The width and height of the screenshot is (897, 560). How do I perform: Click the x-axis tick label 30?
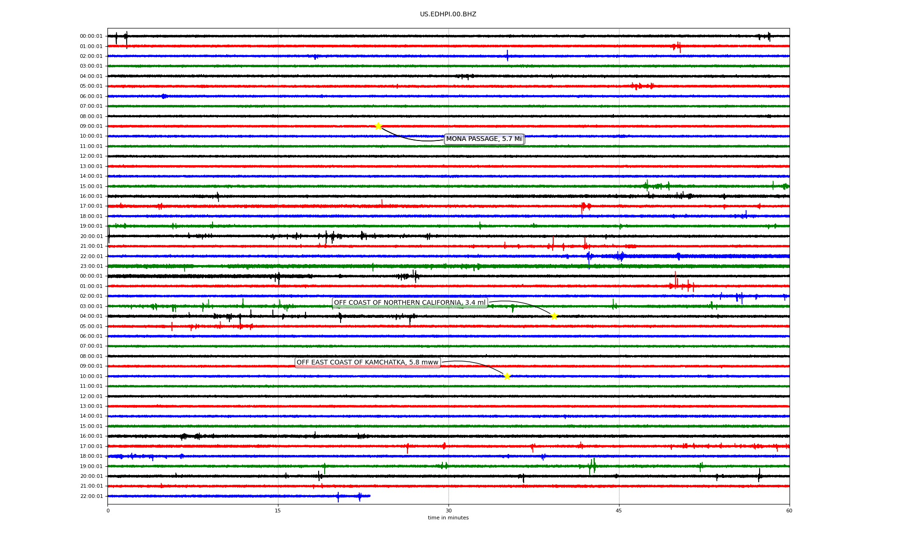tap(448, 511)
